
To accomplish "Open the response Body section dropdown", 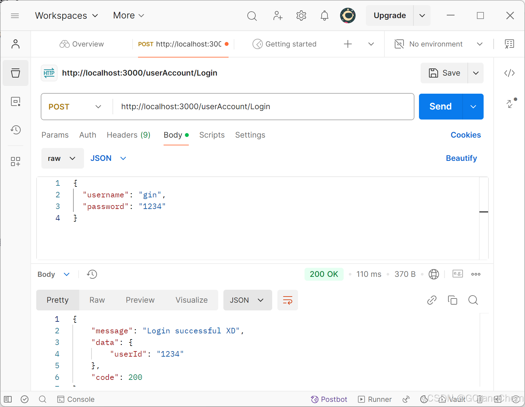I will 54,274.
